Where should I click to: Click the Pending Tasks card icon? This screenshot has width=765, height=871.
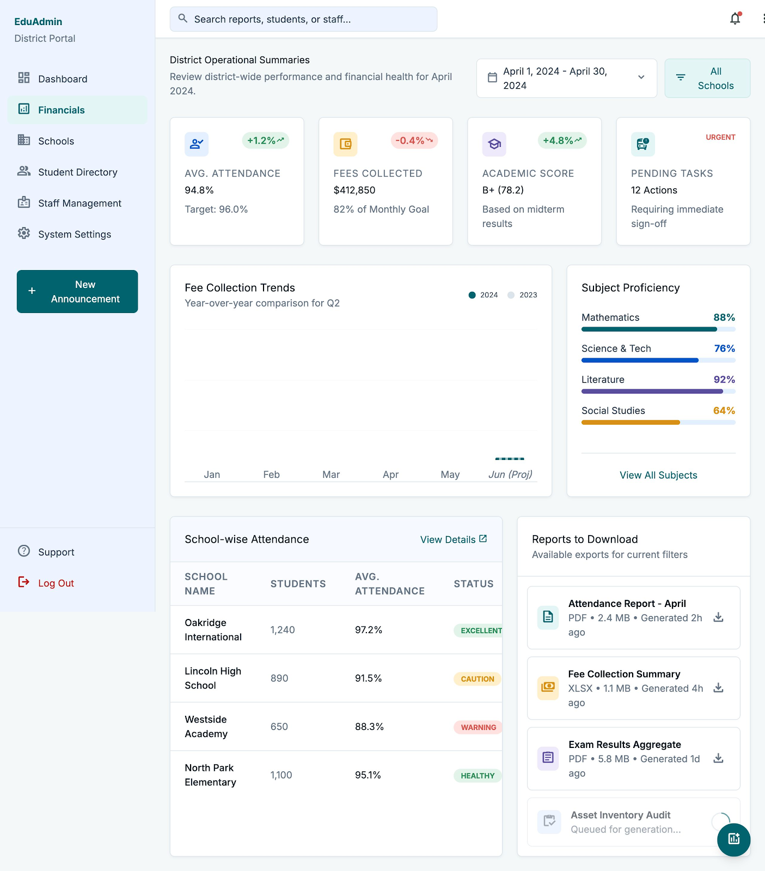point(643,144)
